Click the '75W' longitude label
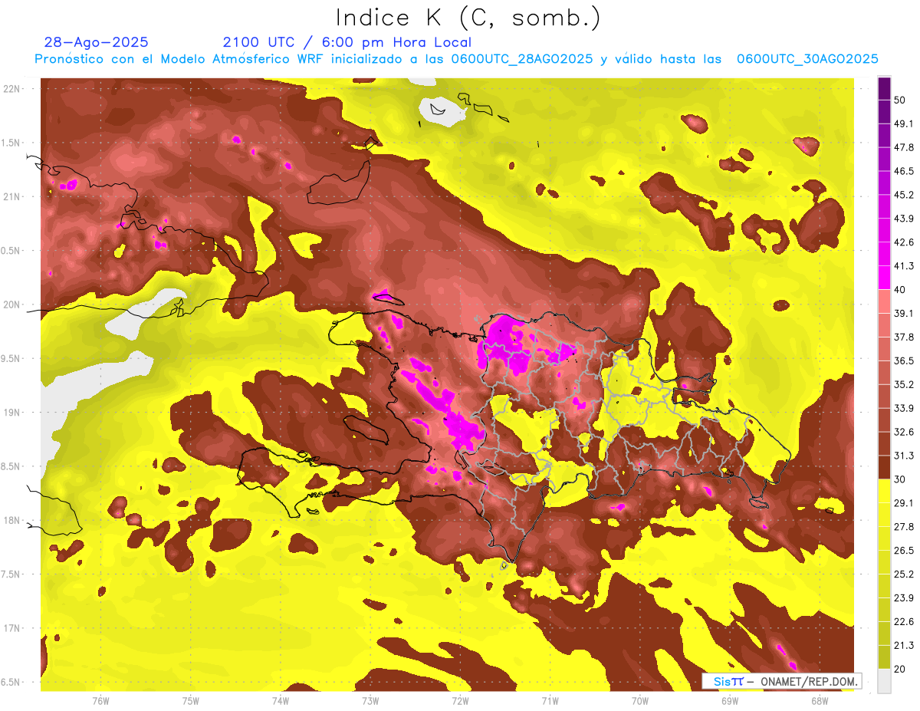 click(x=191, y=700)
